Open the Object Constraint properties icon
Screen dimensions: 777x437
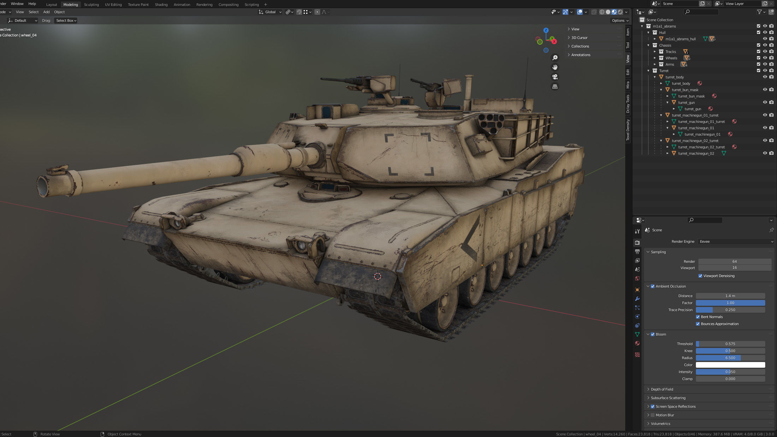[637, 325]
